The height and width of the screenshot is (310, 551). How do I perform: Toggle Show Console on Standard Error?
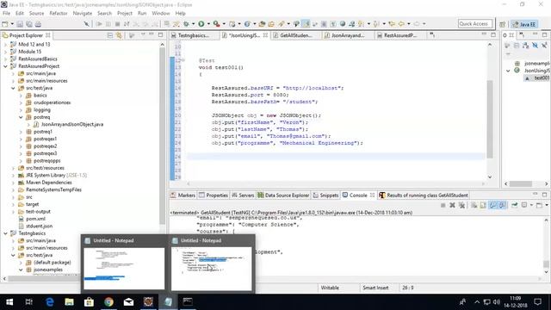click(503, 205)
